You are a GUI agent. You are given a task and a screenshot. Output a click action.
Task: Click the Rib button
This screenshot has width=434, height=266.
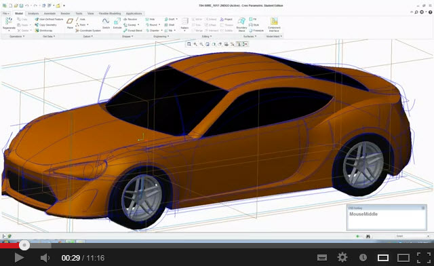coord(170,31)
